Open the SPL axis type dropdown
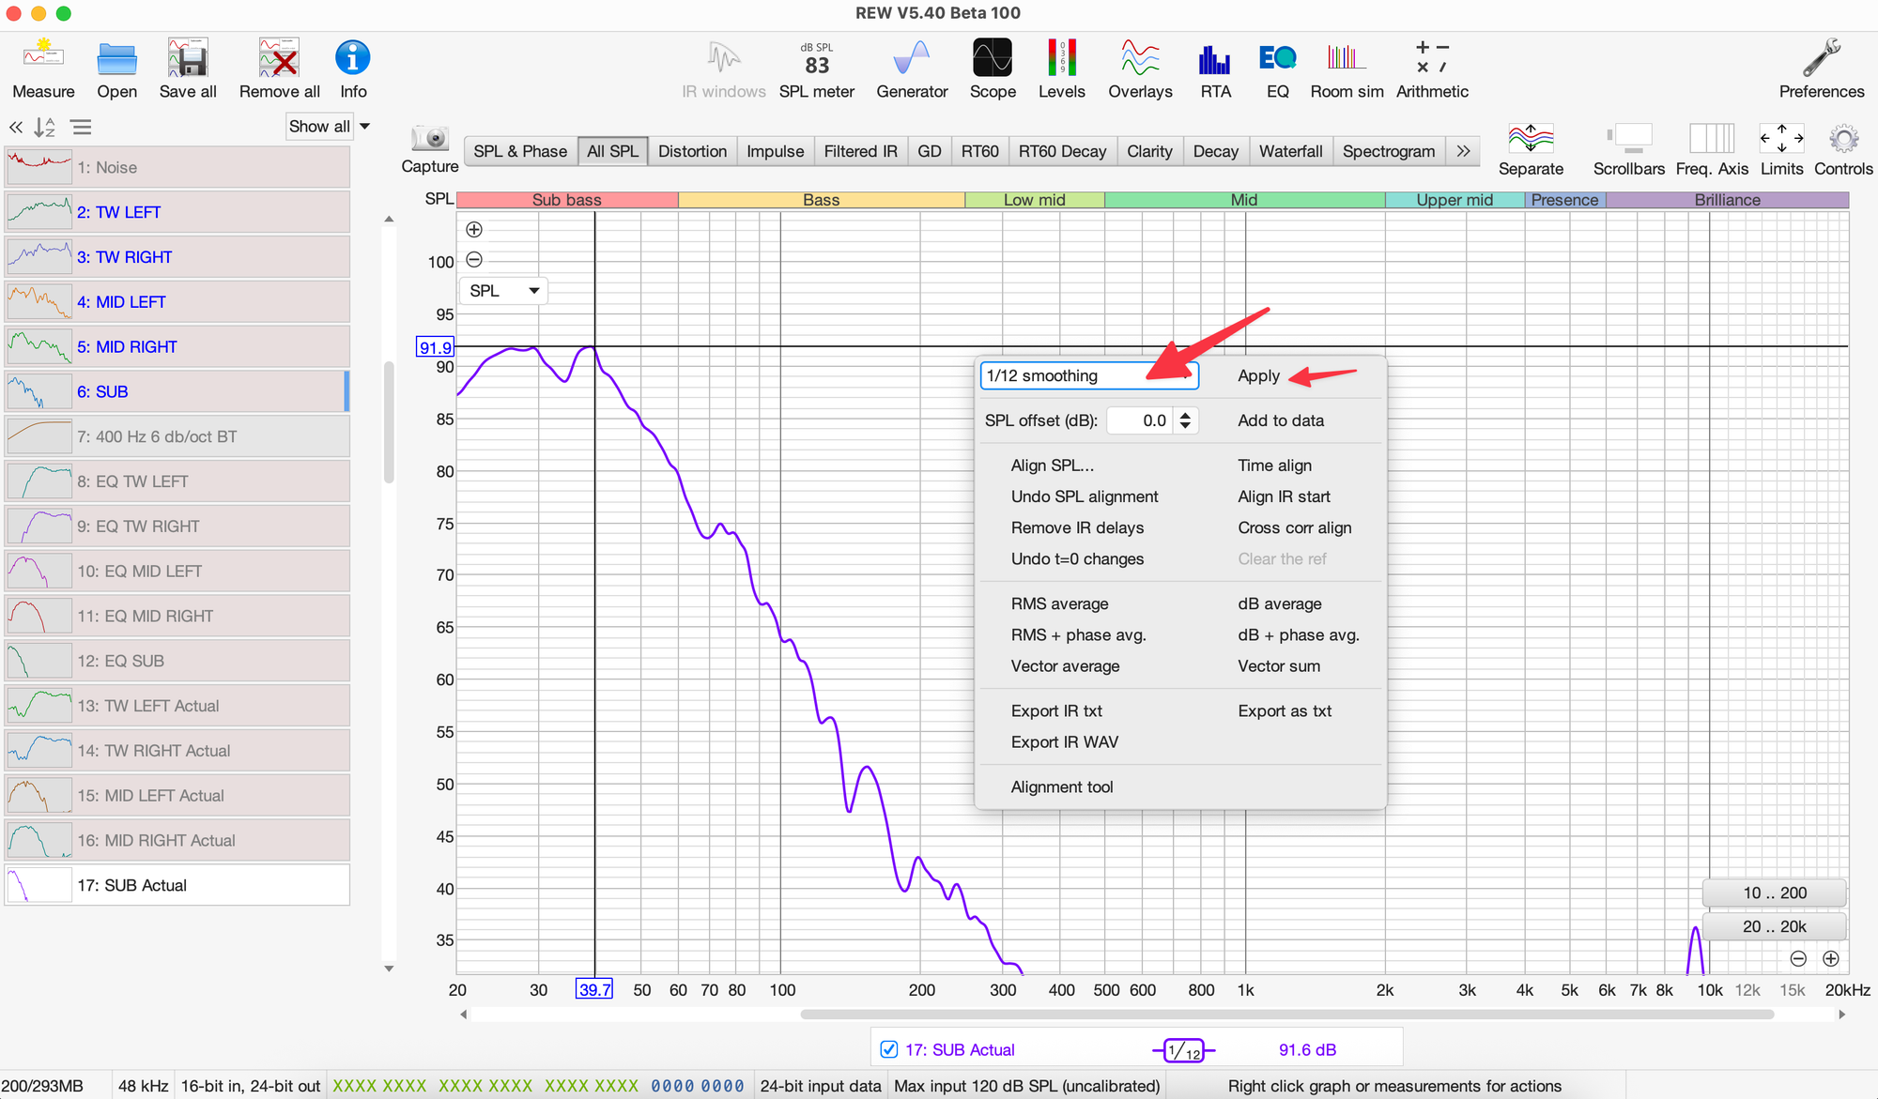The width and height of the screenshot is (1878, 1099). tap(505, 291)
